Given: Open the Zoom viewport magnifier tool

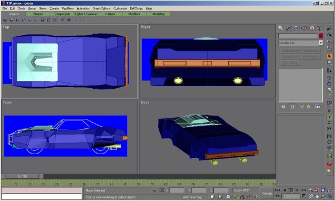Looking at the screenshot, I should point(310,190).
